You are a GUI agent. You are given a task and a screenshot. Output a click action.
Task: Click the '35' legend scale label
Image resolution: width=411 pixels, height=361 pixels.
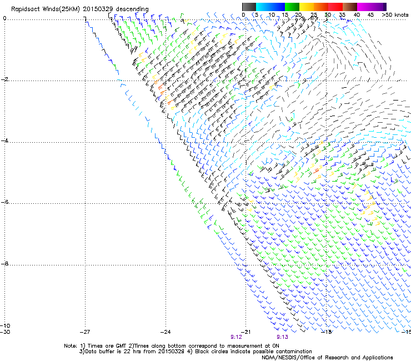click(342, 14)
